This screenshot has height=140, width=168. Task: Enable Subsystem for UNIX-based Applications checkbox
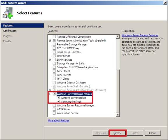[x=54, y=67]
